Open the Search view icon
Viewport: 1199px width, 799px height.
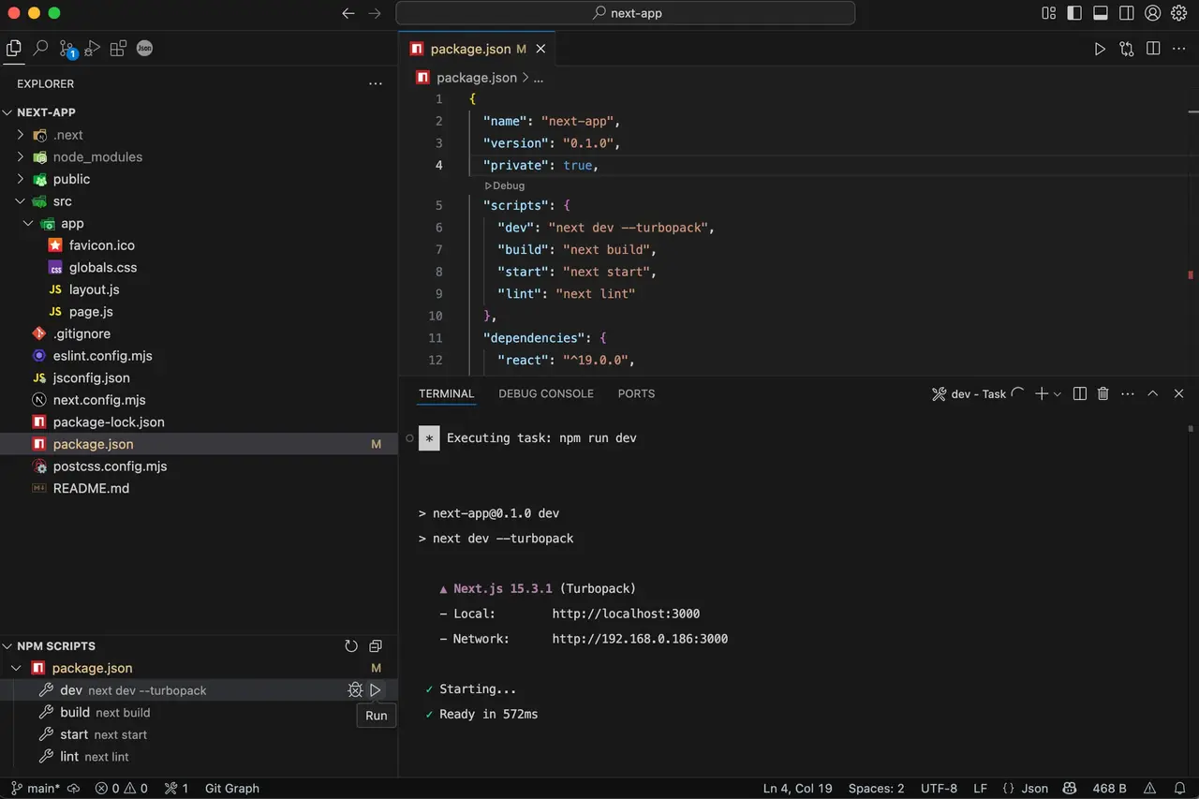coord(40,49)
